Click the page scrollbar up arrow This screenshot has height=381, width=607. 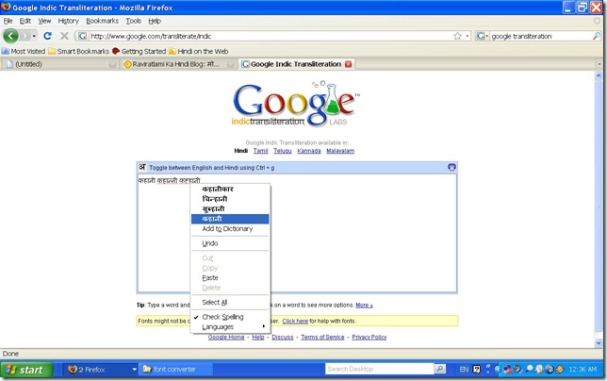coord(599,75)
